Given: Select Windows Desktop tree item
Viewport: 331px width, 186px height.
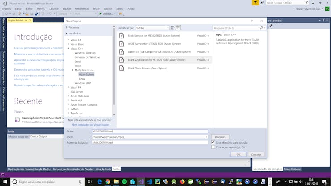Looking at the screenshot, I should [x=85, y=53].
